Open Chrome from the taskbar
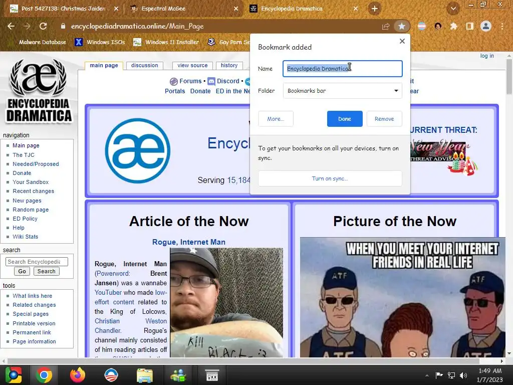Screen dimensions: 513x385 point(44,375)
